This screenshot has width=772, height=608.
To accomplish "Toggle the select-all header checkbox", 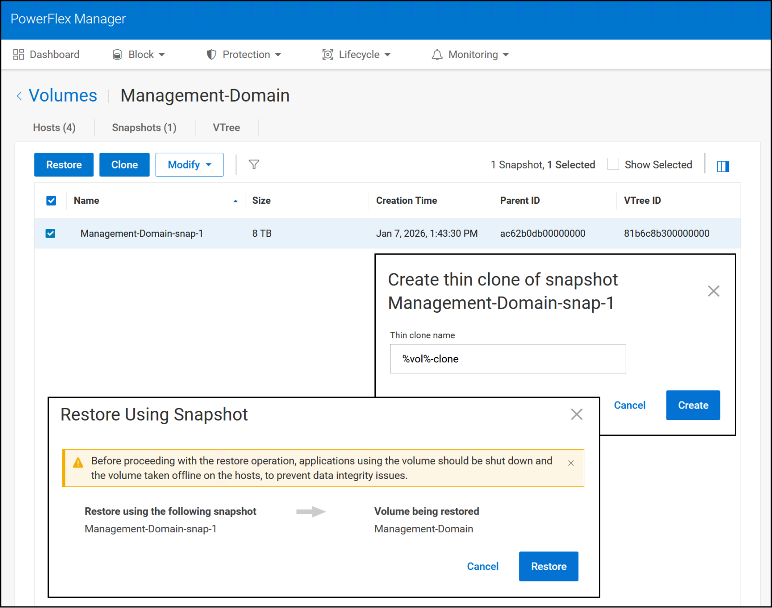I will (51, 201).
